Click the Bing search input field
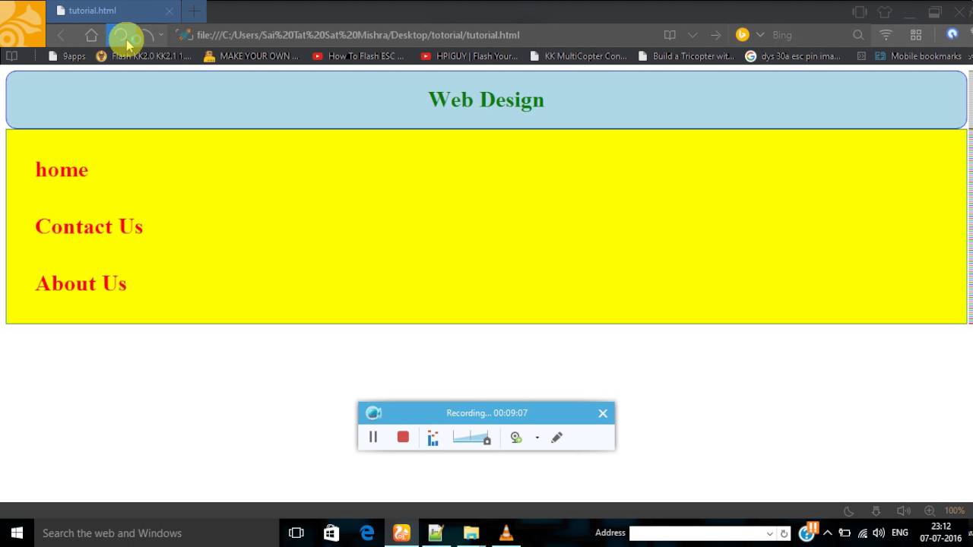The image size is (973, 547). tap(809, 35)
